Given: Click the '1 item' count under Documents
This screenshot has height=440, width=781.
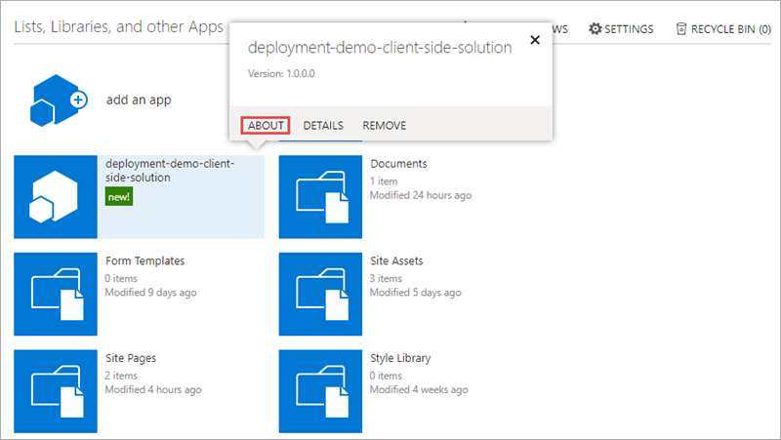Looking at the screenshot, I should [x=384, y=181].
